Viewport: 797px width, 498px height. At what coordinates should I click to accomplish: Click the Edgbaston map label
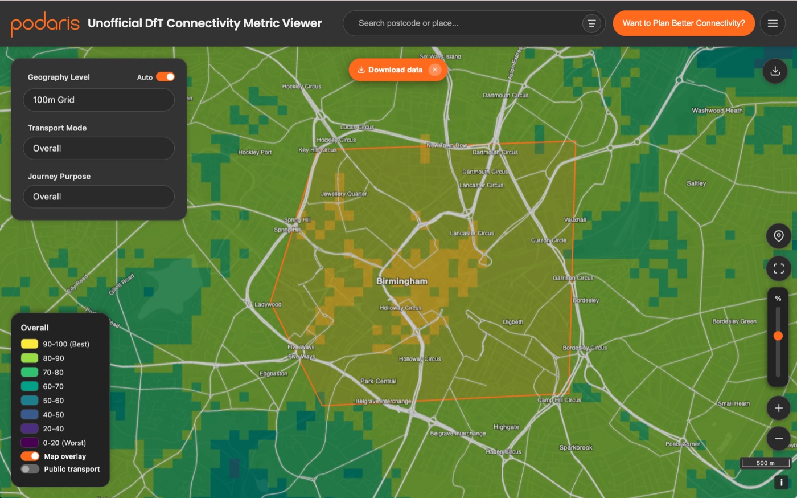(x=273, y=374)
